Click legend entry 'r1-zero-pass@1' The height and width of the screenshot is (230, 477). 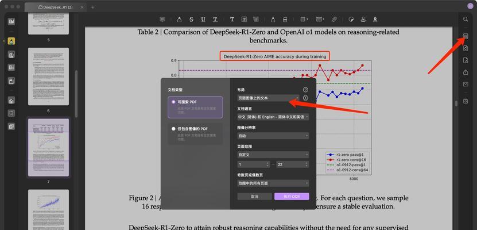click(x=350, y=155)
